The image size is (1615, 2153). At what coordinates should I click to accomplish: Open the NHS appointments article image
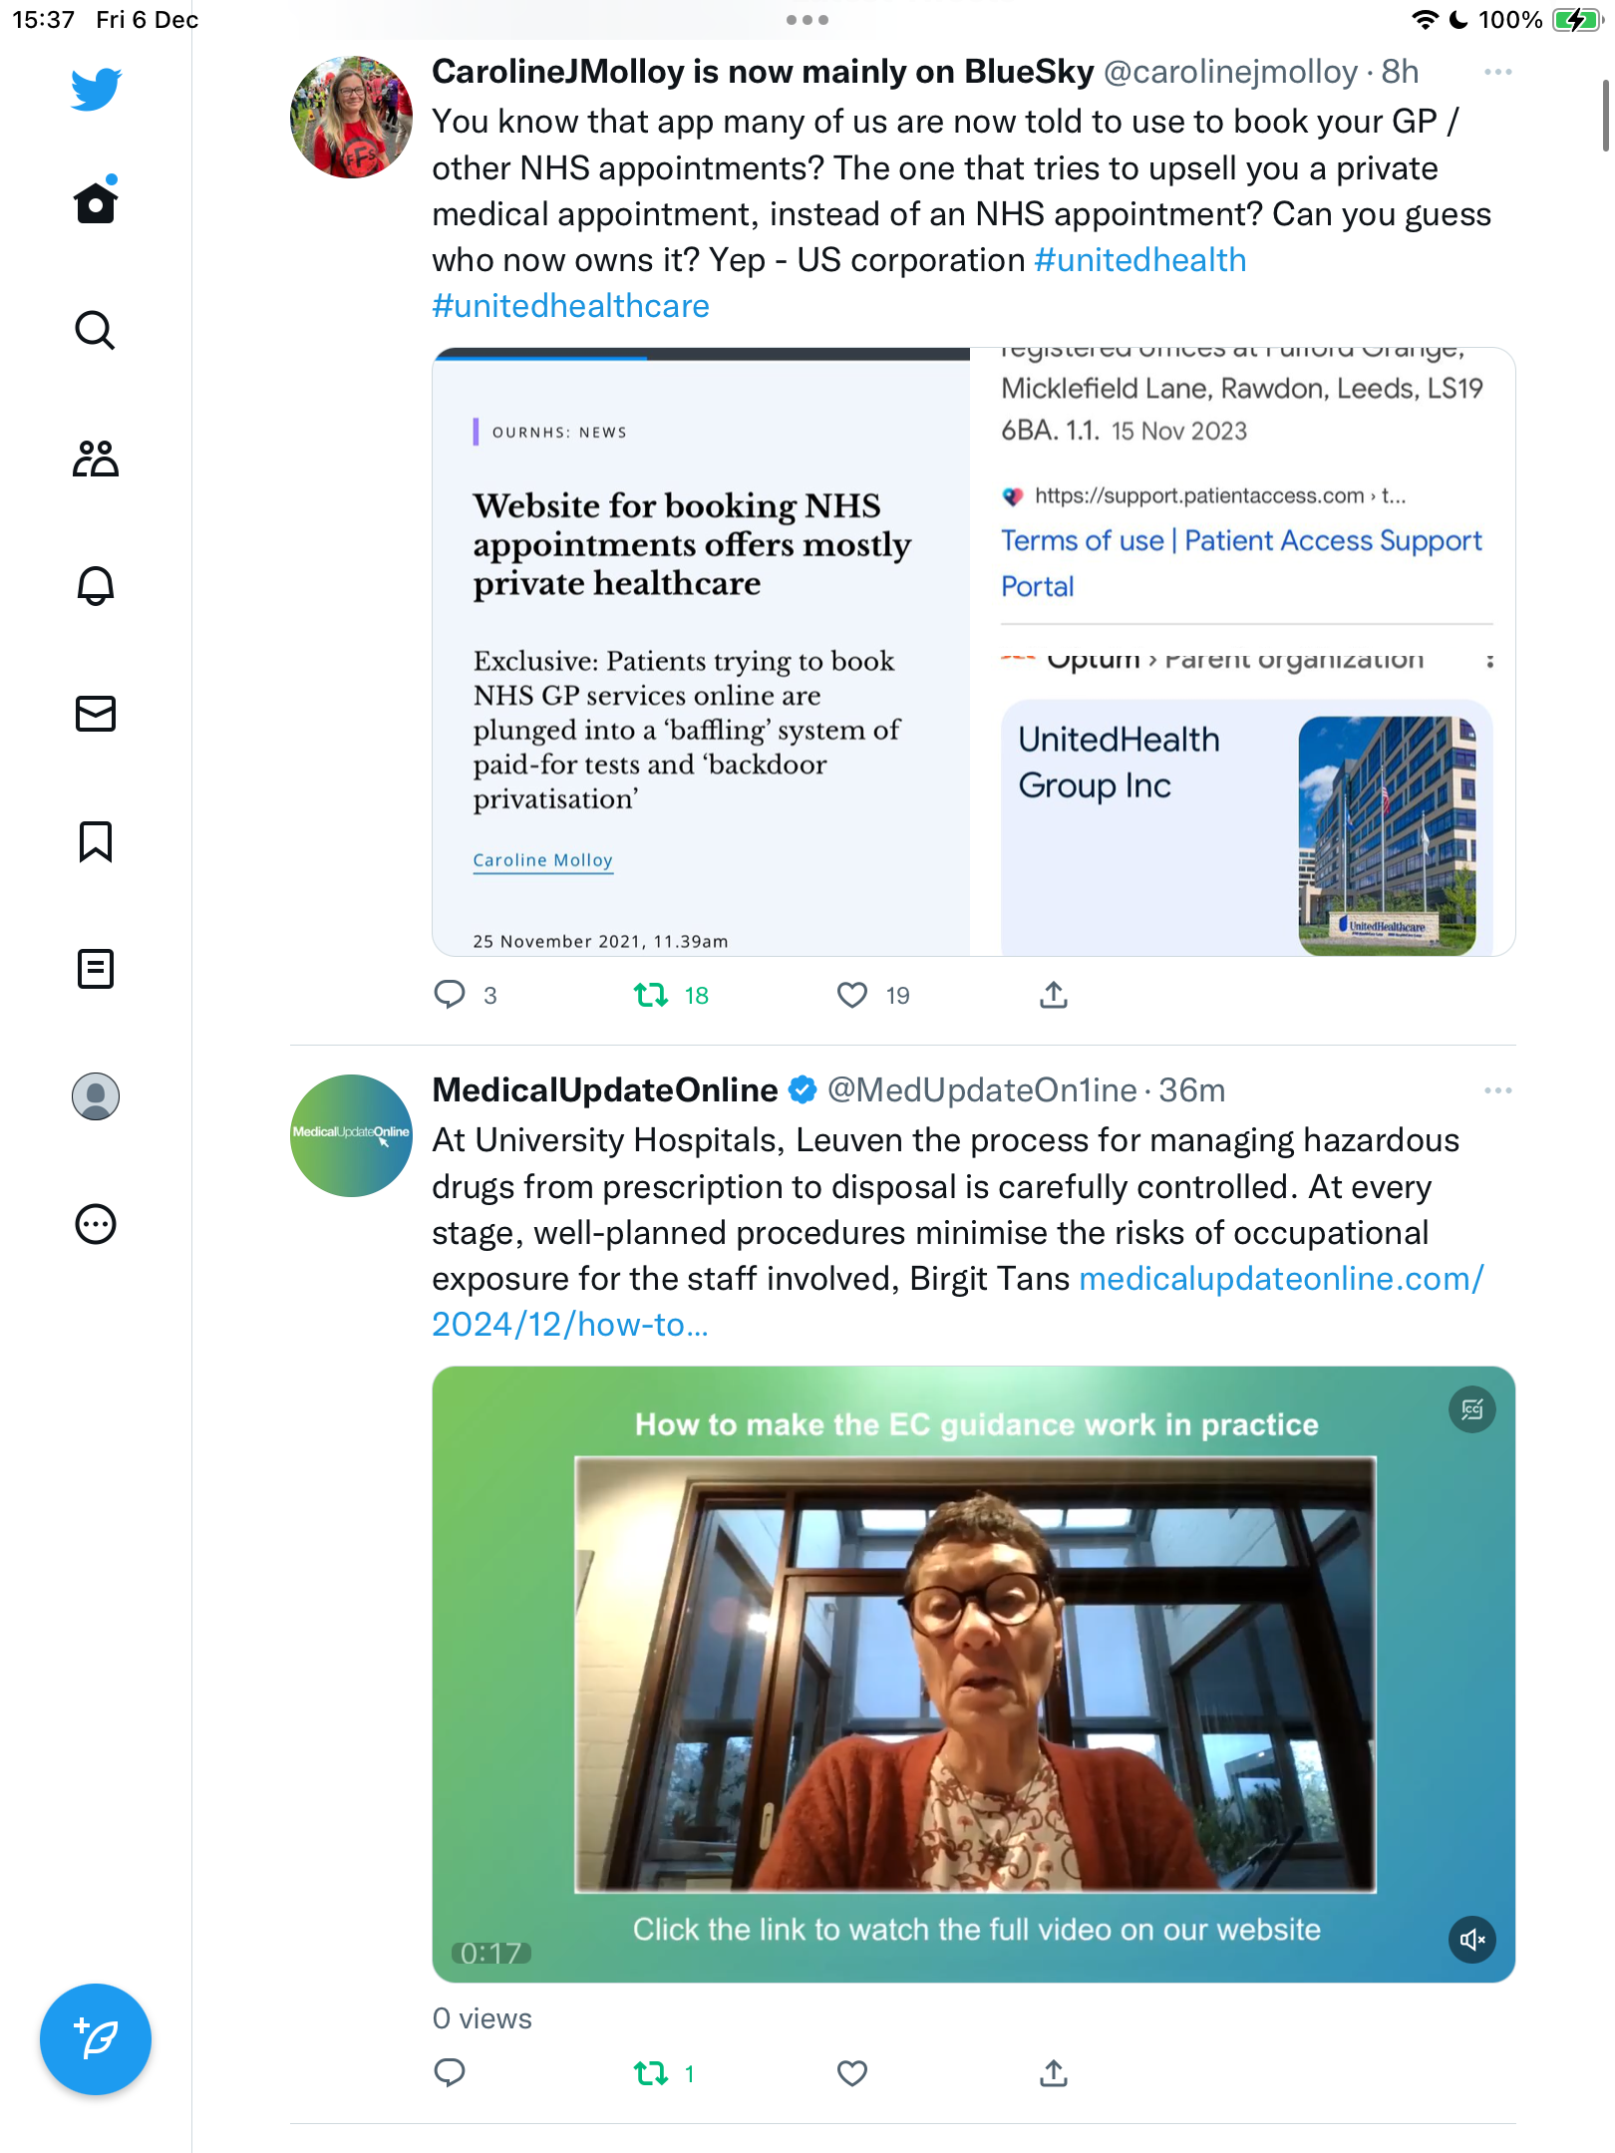coord(702,652)
